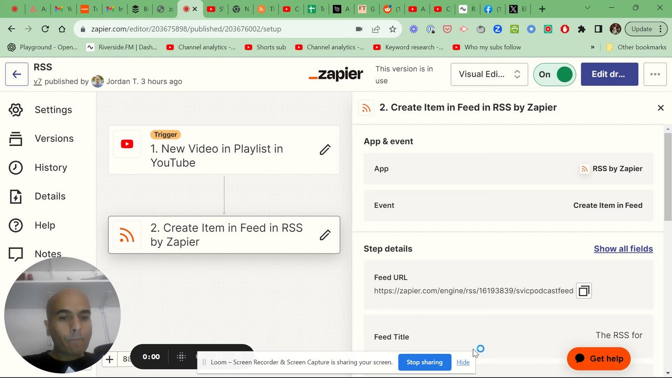Screen dimensions: 672x378
Task: Close the active Zapier tab
Action: coord(195,9)
